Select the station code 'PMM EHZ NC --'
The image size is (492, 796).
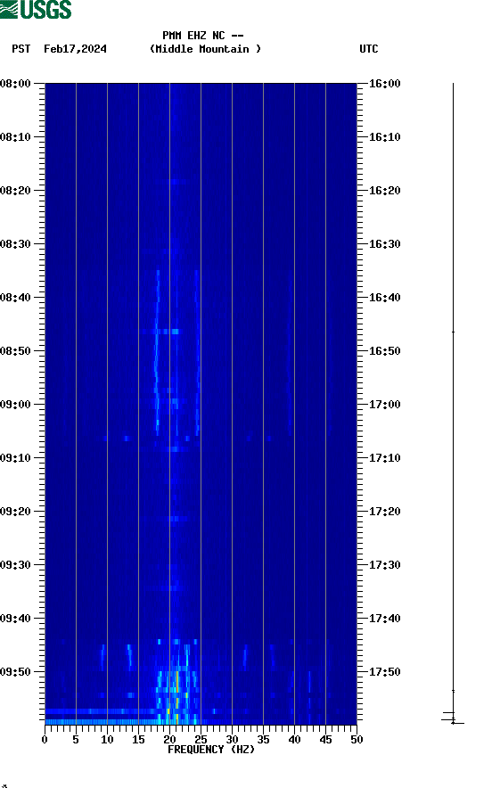point(203,36)
